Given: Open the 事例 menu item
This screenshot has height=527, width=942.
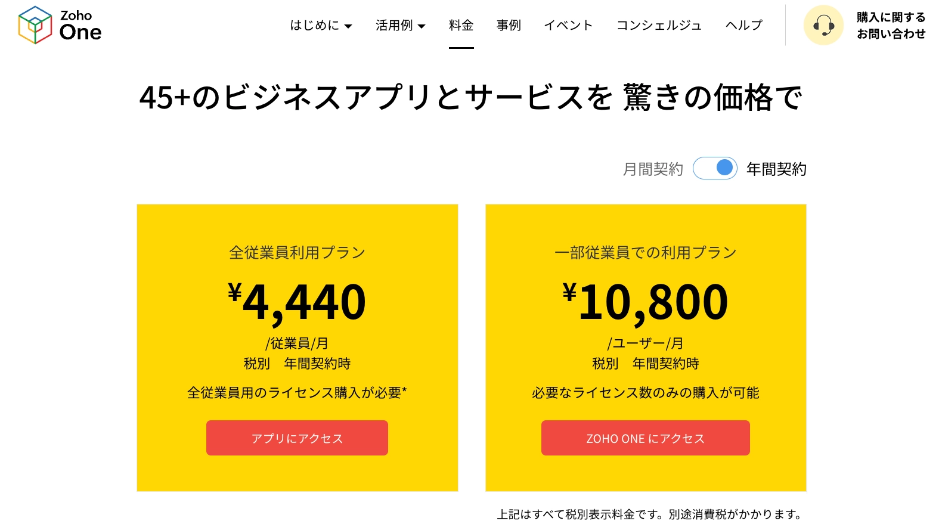Looking at the screenshot, I should tap(509, 25).
